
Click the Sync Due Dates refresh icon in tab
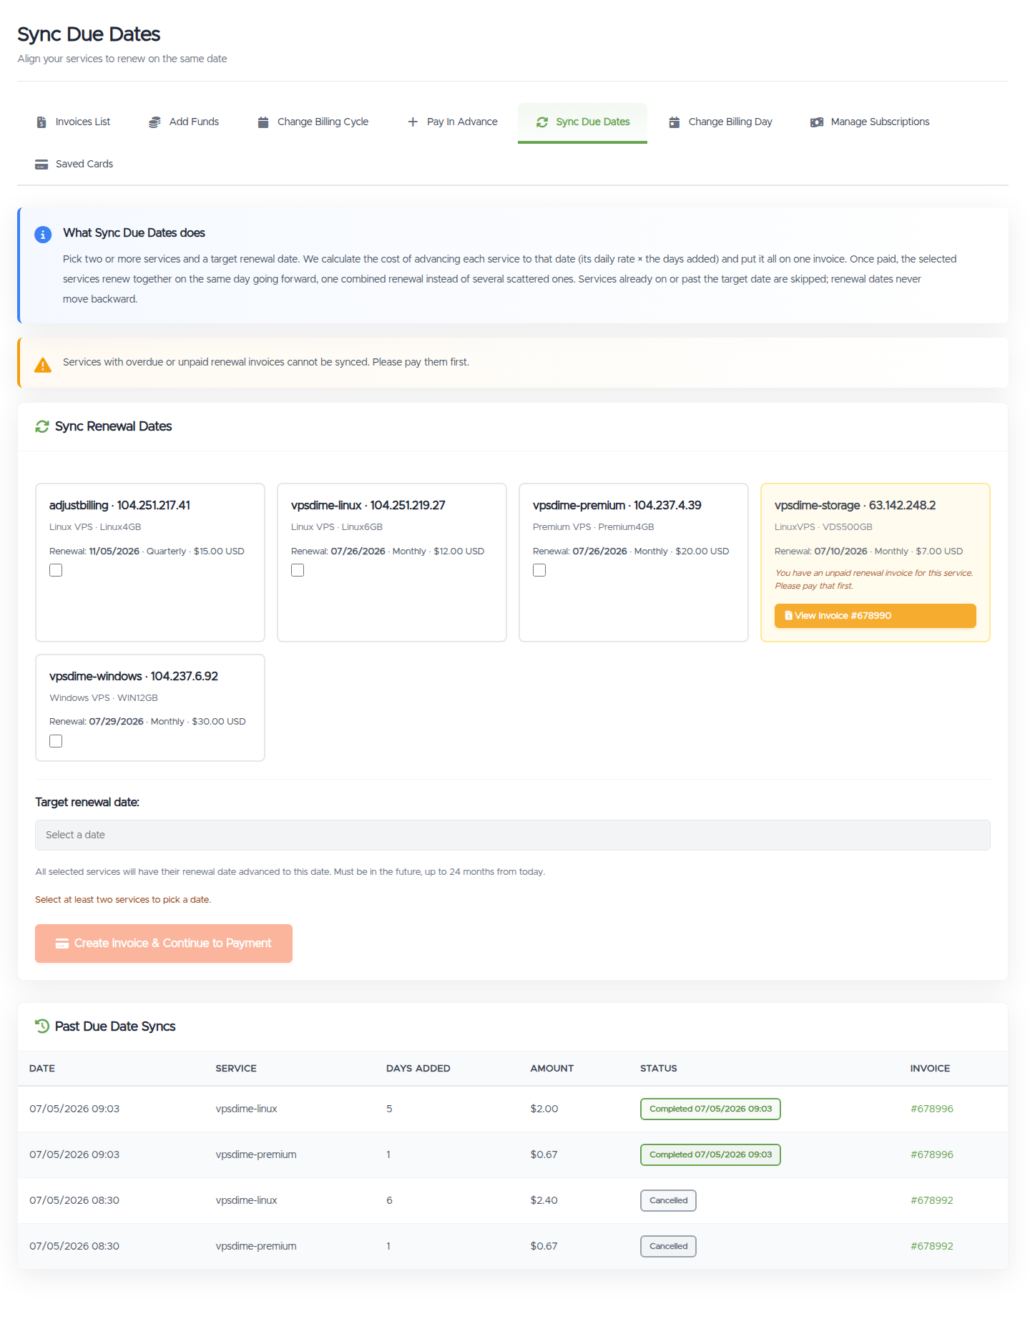[542, 122]
